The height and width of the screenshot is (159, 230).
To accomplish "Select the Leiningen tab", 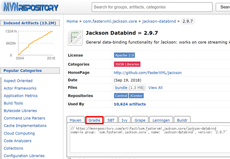I will [161, 120].
